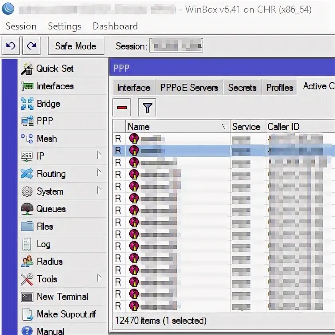Screen dimensions: 335x335
Task: Click the highlighted second connection row
Action: [x=224, y=151]
